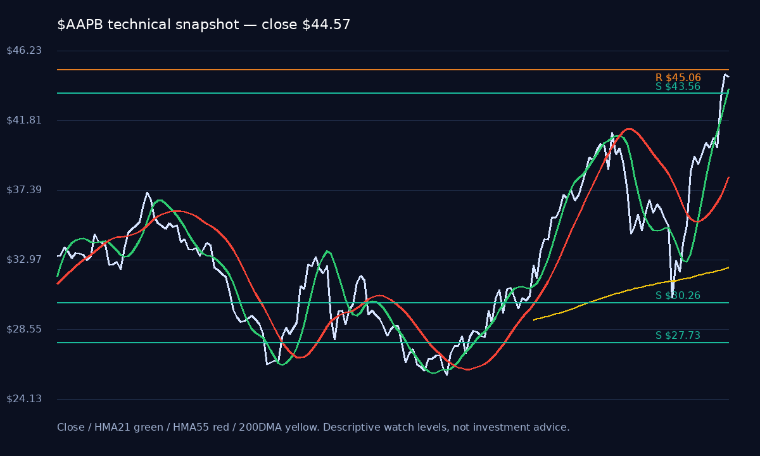Click the $37.39 y-axis label
The height and width of the screenshot is (456, 760).
point(24,190)
